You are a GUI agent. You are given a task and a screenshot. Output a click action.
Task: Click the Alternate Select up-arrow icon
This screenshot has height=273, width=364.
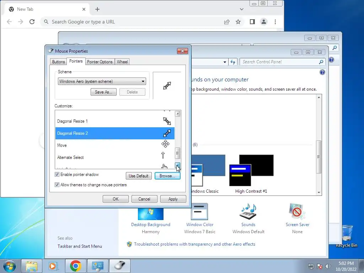click(163, 155)
